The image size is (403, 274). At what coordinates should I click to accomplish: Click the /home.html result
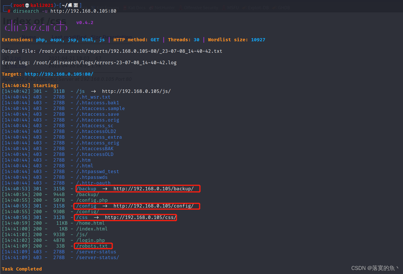tap(91, 223)
